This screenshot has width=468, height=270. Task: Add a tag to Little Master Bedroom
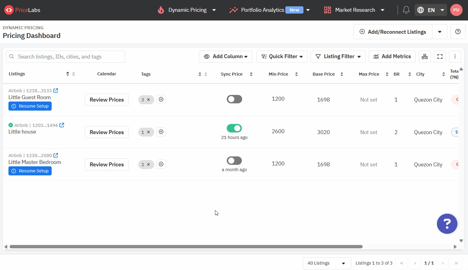(x=161, y=164)
